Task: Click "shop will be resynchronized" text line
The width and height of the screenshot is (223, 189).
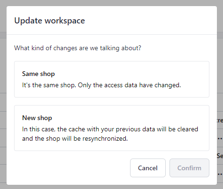Action: [x=75, y=139]
